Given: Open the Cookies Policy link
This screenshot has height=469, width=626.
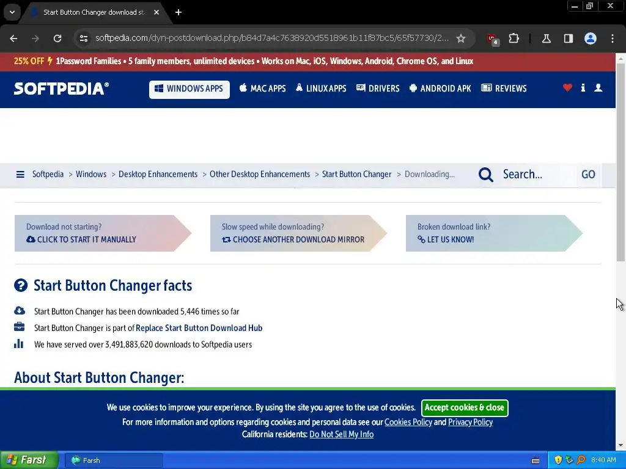Looking at the screenshot, I should click(x=408, y=423).
